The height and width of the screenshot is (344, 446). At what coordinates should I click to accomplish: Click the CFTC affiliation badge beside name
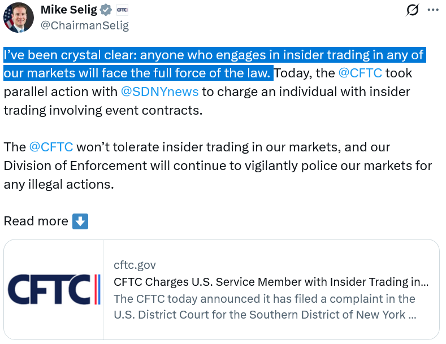[122, 10]
